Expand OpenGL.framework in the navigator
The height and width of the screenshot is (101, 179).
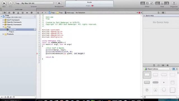pyautogui.click(x=3, y=25)
